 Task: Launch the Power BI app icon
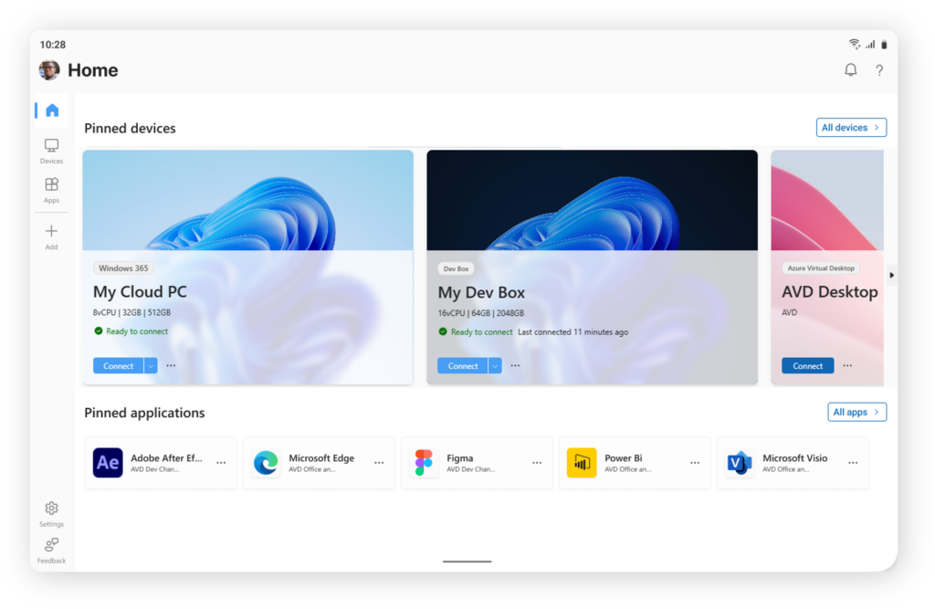click(x=582, y=463)
